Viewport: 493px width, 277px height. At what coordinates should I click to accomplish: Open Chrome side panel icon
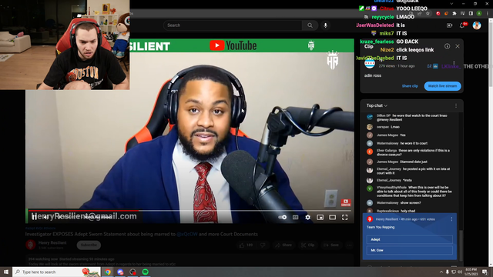coord(471,14)
